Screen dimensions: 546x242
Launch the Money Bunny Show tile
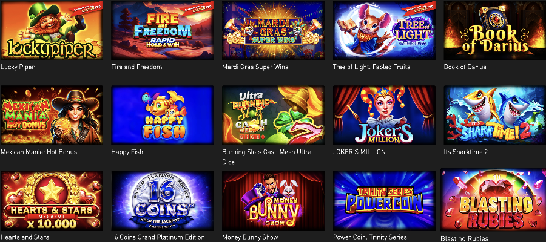coord(274,200)
